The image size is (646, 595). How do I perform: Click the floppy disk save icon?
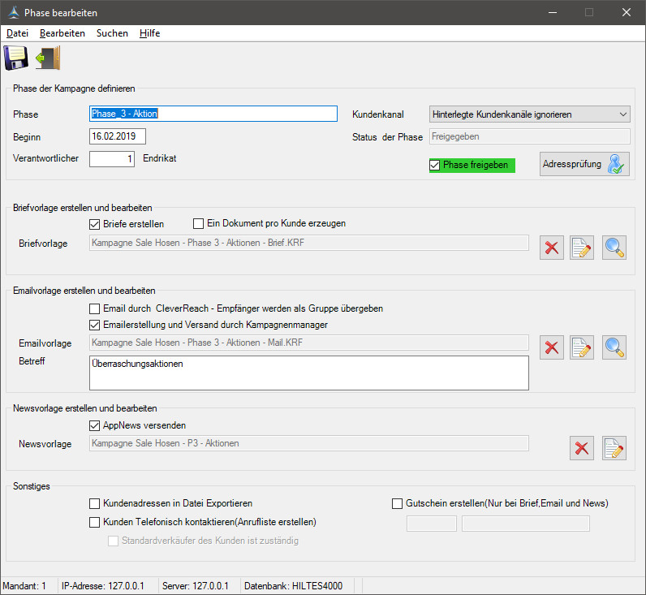(x=16, y=59)
